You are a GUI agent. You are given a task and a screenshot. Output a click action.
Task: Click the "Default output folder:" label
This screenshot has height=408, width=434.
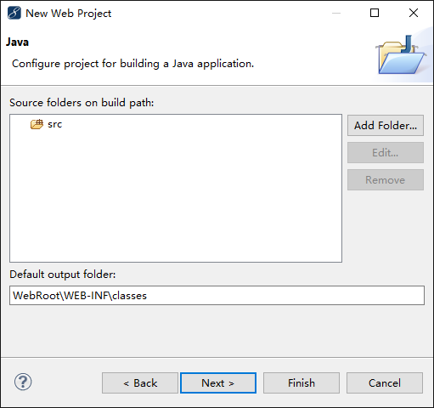tap(63, 275)
